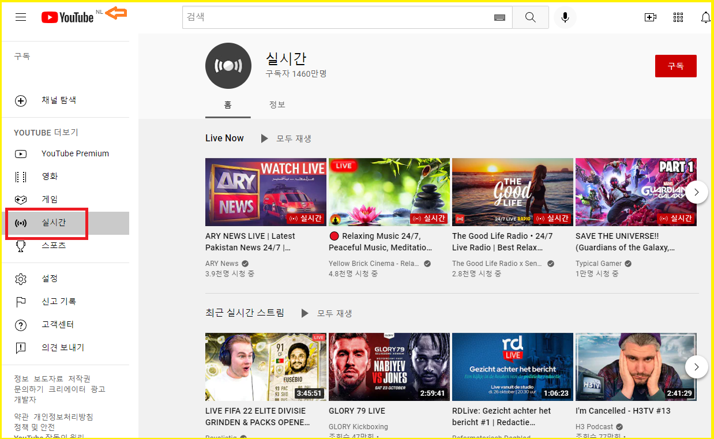
Task: Open The Good Life radio thumbnail
Action: coord(513,192)
